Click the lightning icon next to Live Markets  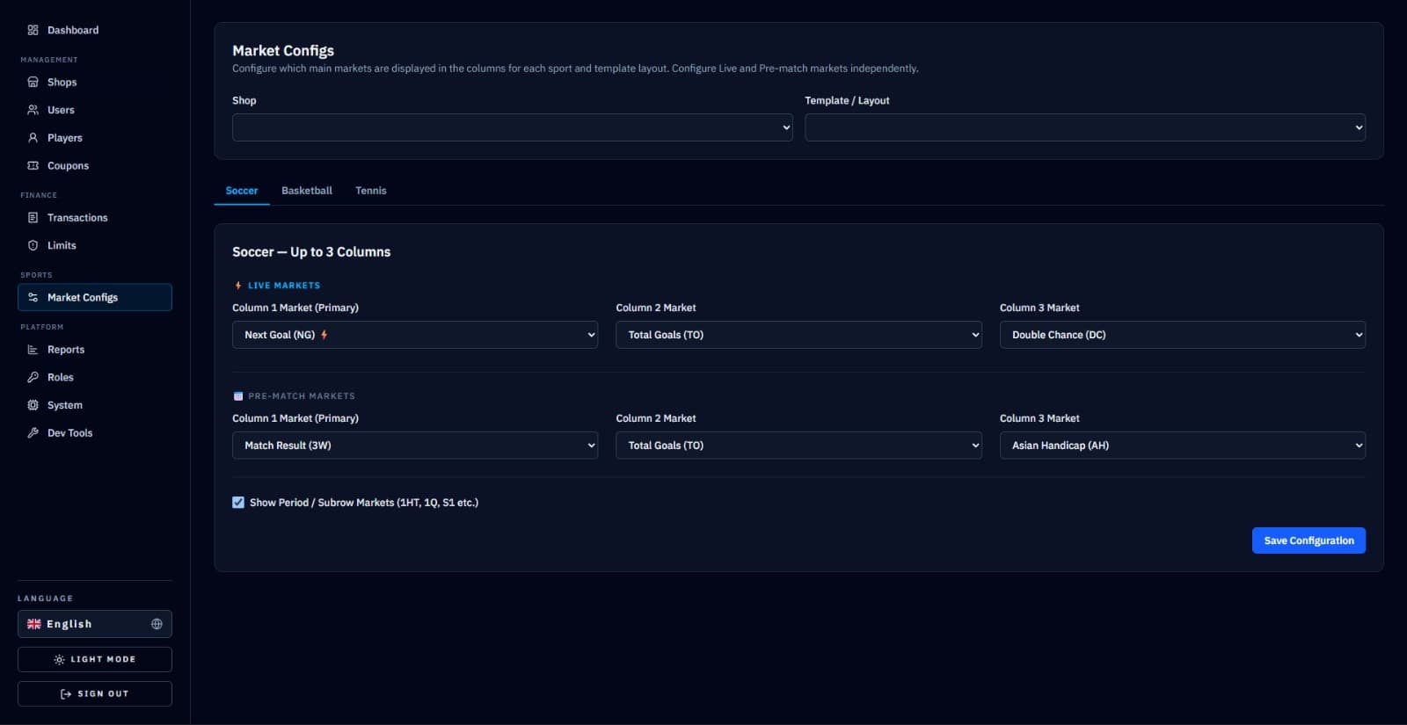pos(237,286)
